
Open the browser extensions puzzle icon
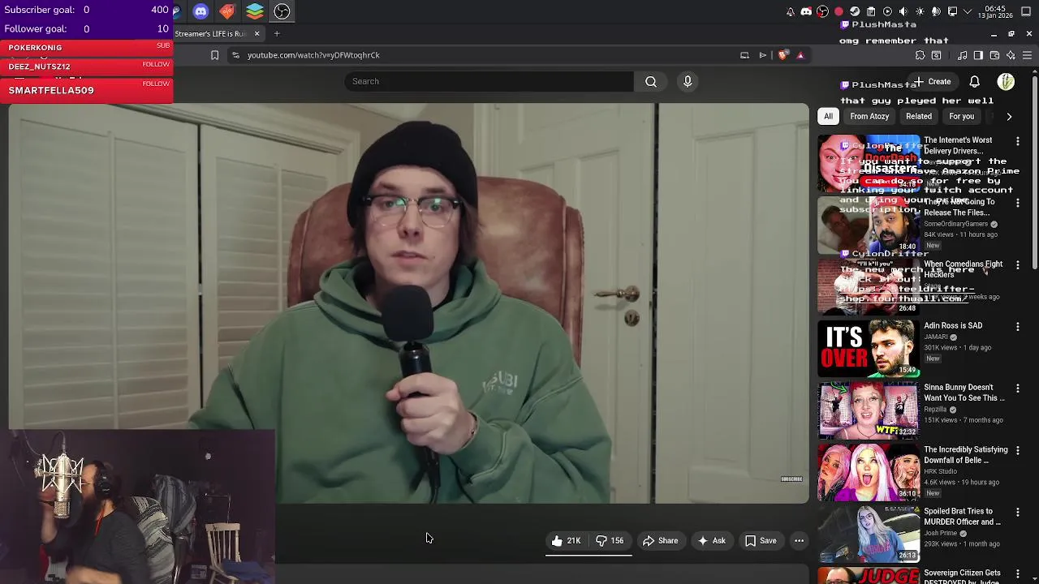coord(920,55)
